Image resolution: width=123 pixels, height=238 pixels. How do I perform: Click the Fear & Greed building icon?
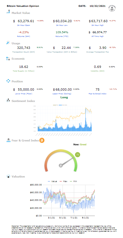8,140
